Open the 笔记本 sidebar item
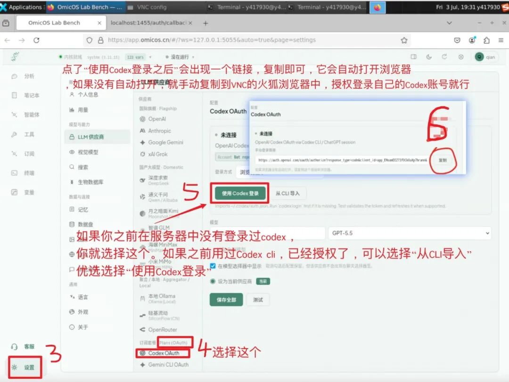The width and height of the screenshot is (509, 382). coord(25,96)
